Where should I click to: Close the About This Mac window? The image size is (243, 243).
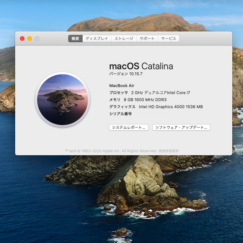pyautogui.click(x=22, y=39)
